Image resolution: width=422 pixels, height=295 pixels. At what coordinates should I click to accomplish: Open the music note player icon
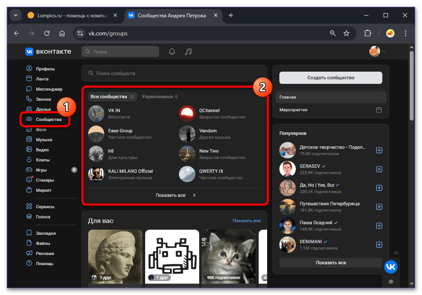click(x=188, y=51)
